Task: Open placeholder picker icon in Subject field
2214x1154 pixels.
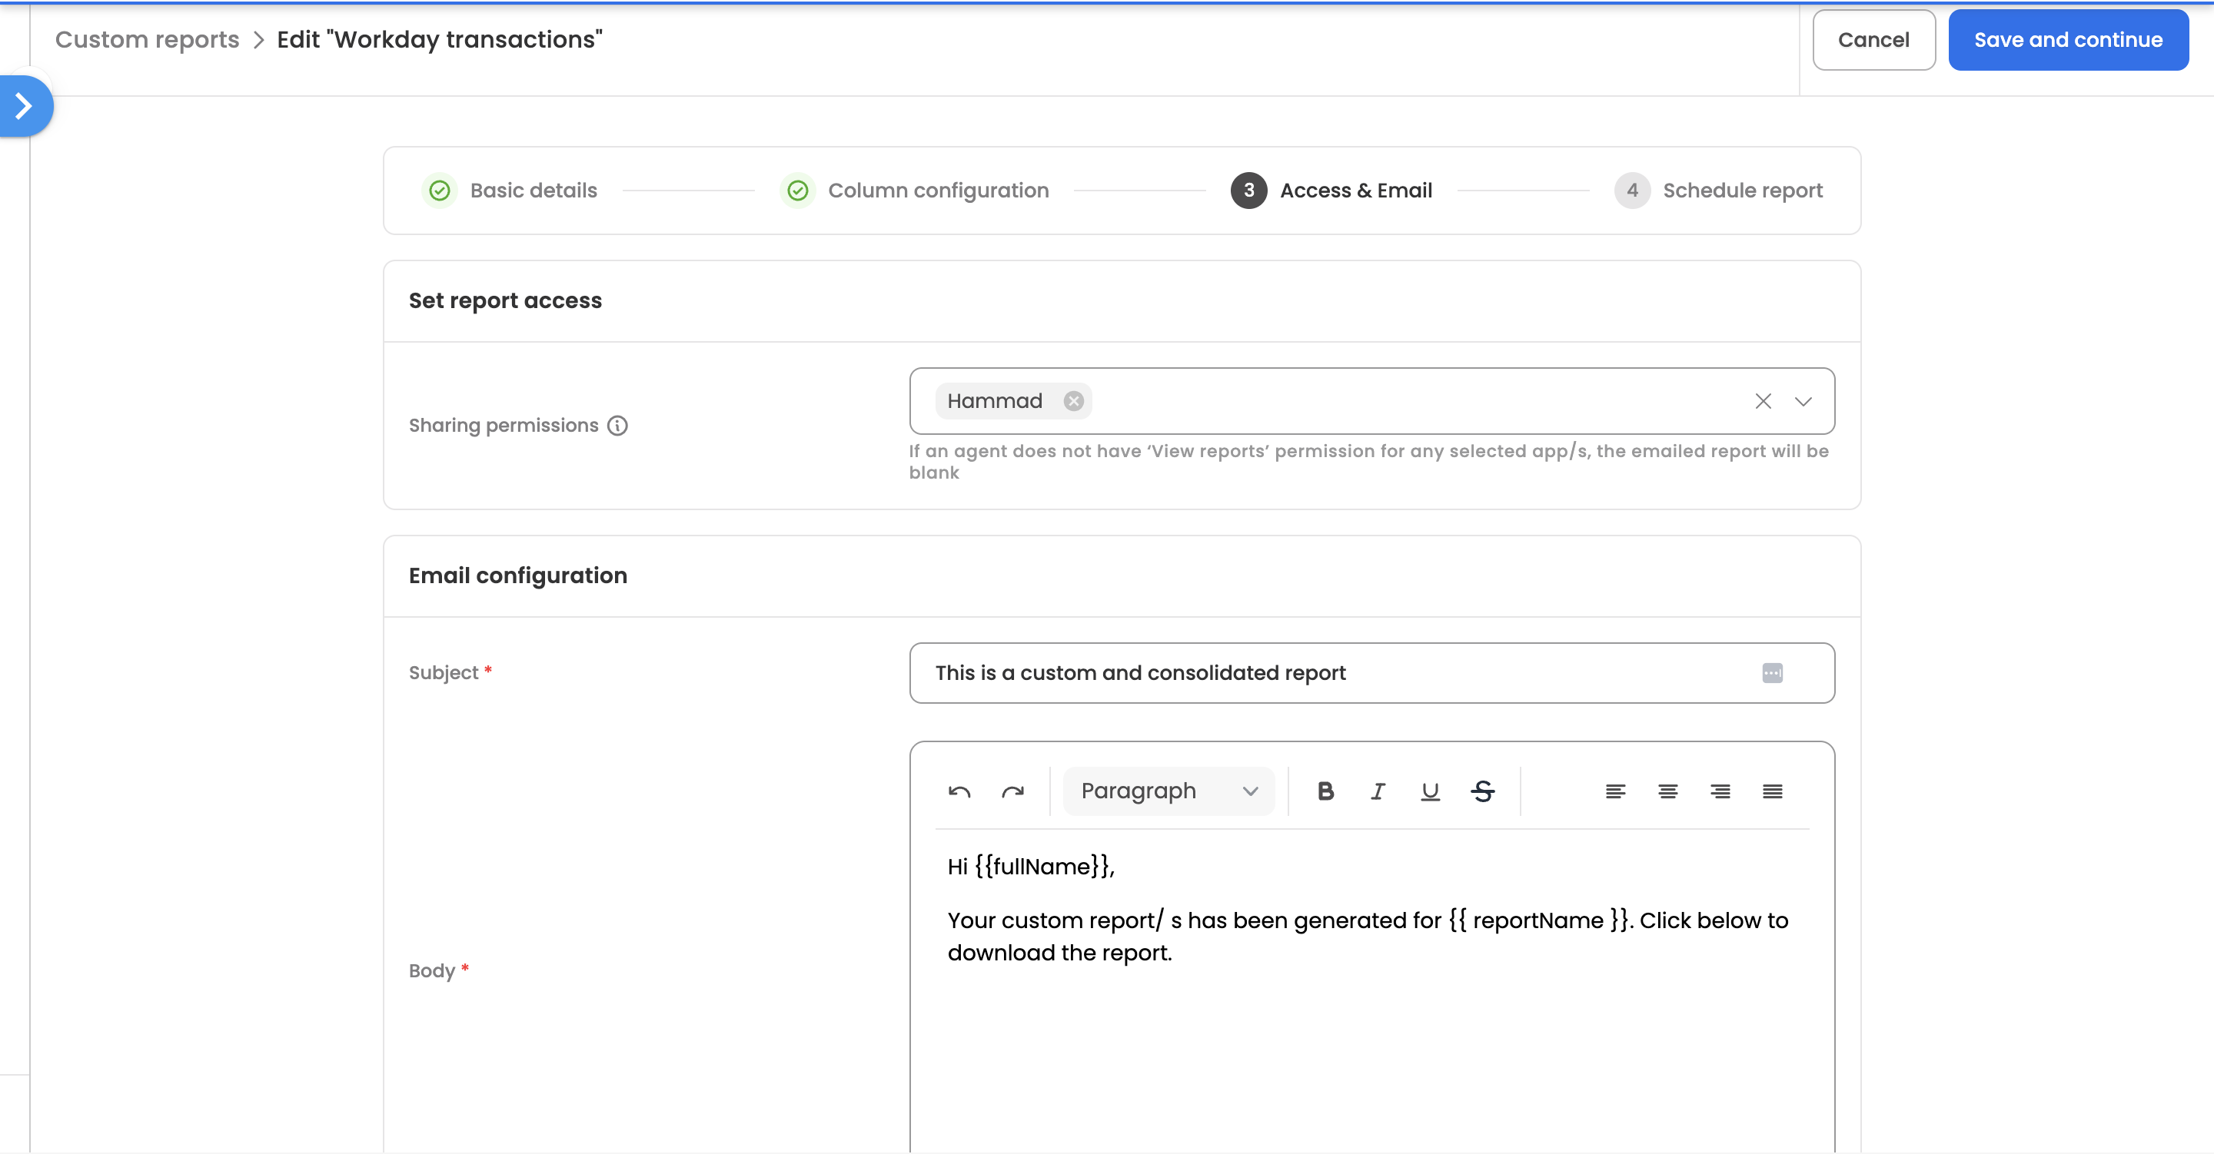Action: pyautogui.click(x=1772, y=673)
